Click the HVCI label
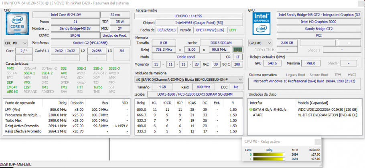 pos(351,75)
